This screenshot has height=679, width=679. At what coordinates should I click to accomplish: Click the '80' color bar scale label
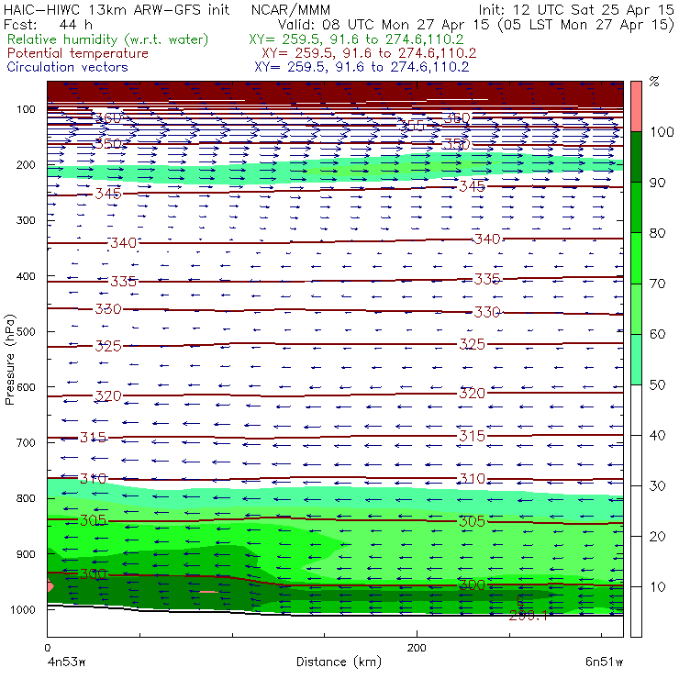pyautogui.click(x=657, y=233)
